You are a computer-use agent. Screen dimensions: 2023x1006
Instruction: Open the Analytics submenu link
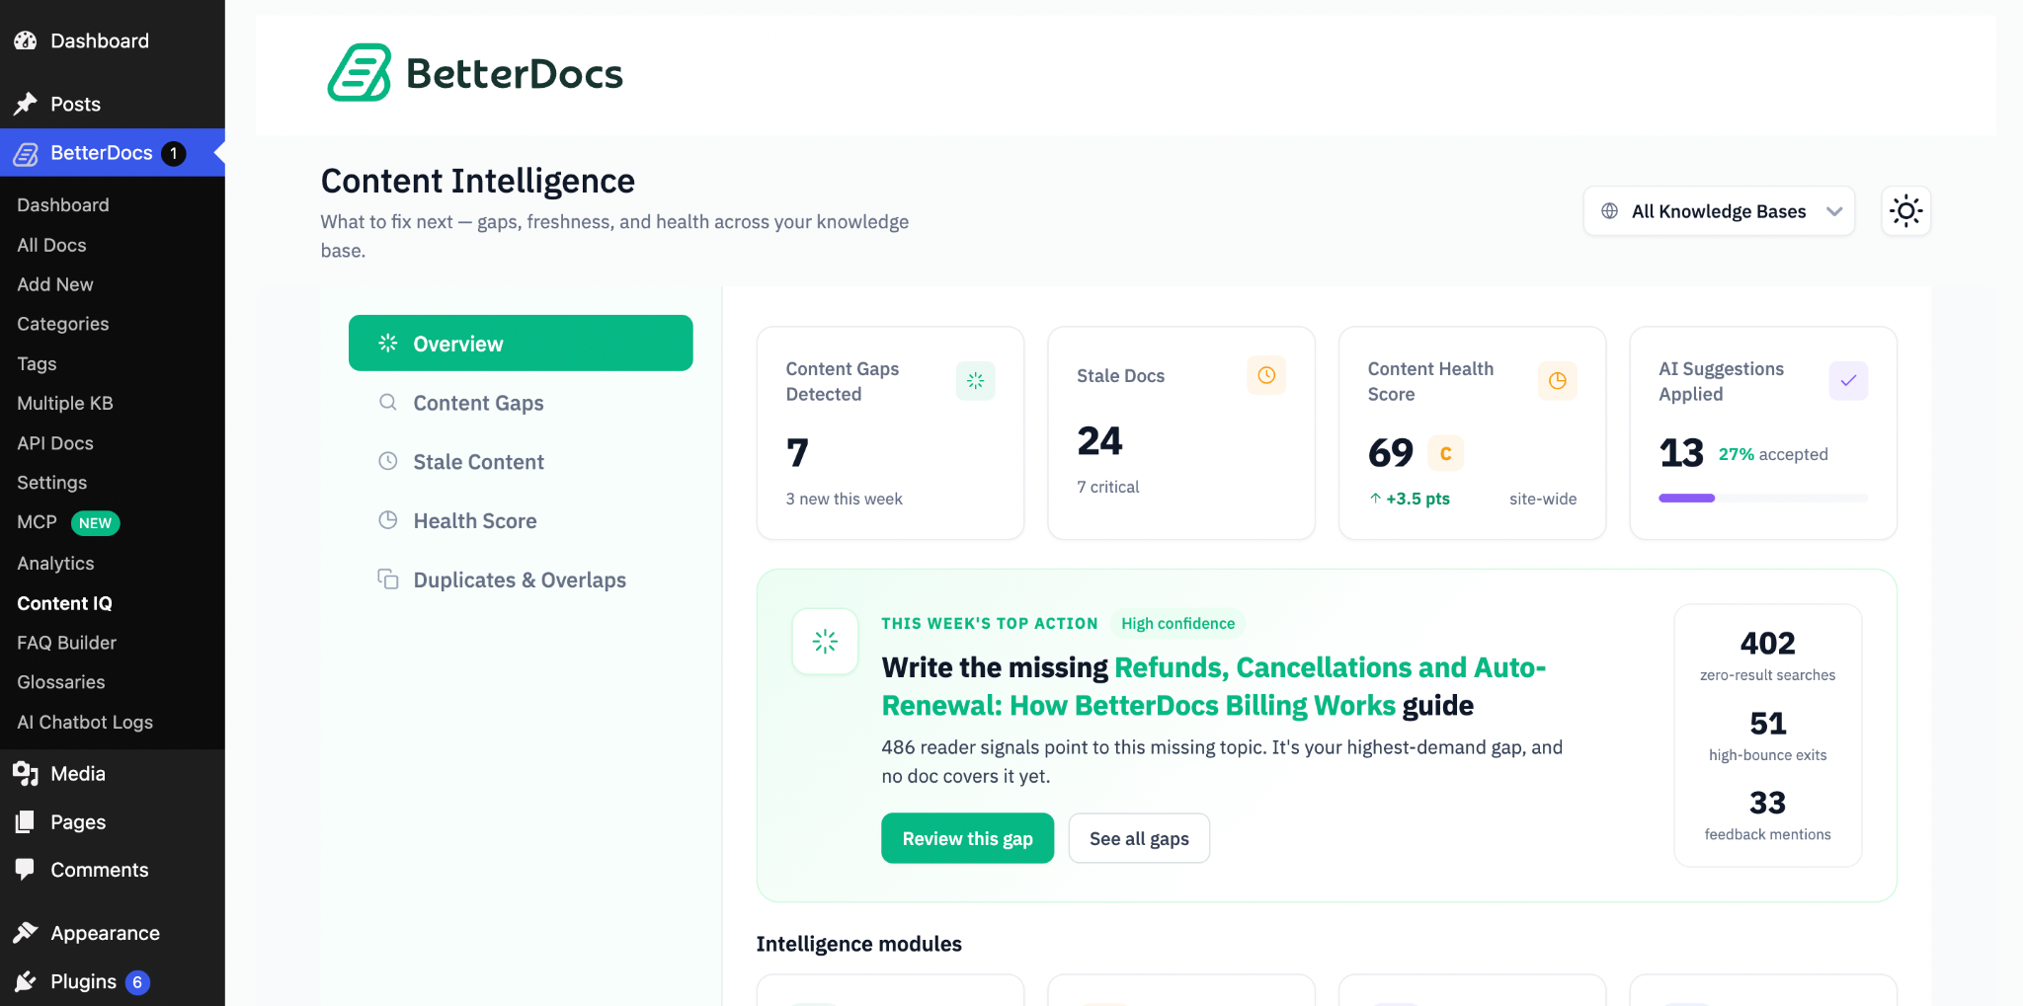(55, 564)
